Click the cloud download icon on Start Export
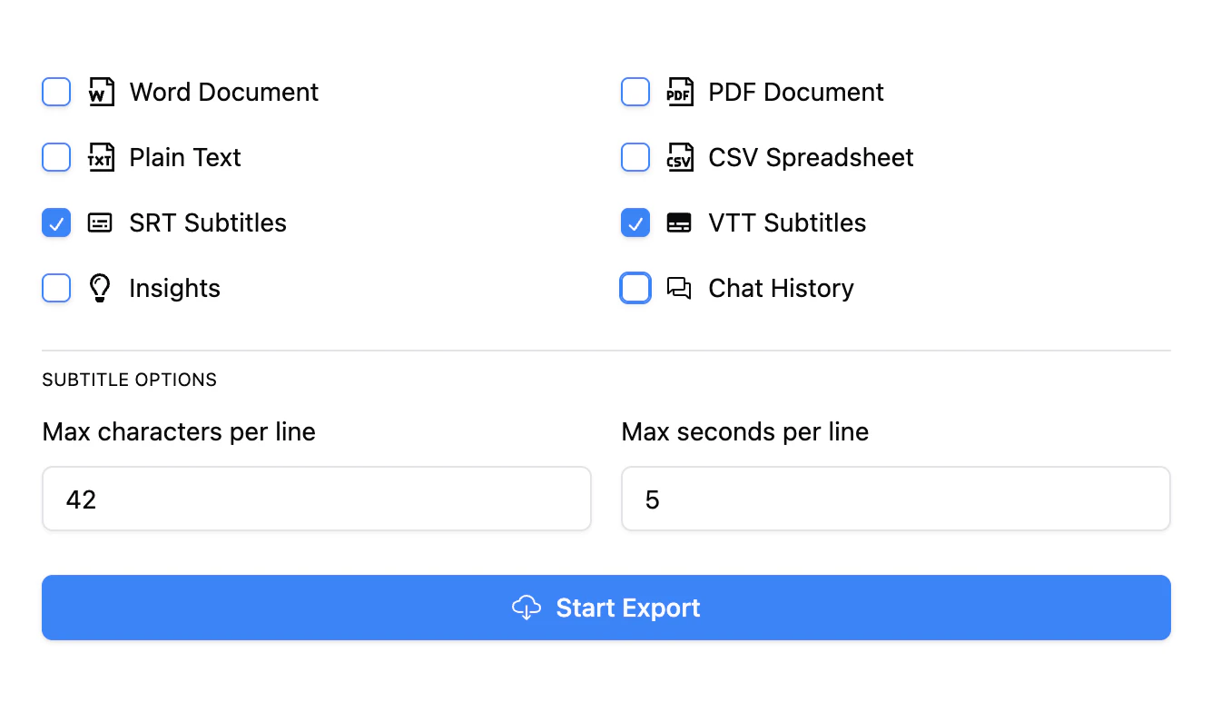Image resolution: width=1211 pixels, height=712 pixels. click(527, 608)
